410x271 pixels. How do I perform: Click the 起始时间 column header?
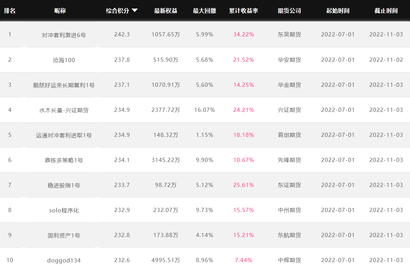338,11
